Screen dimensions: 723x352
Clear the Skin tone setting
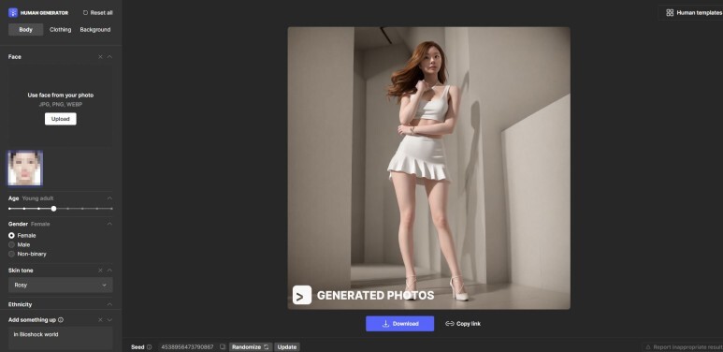tap(100, 271)
